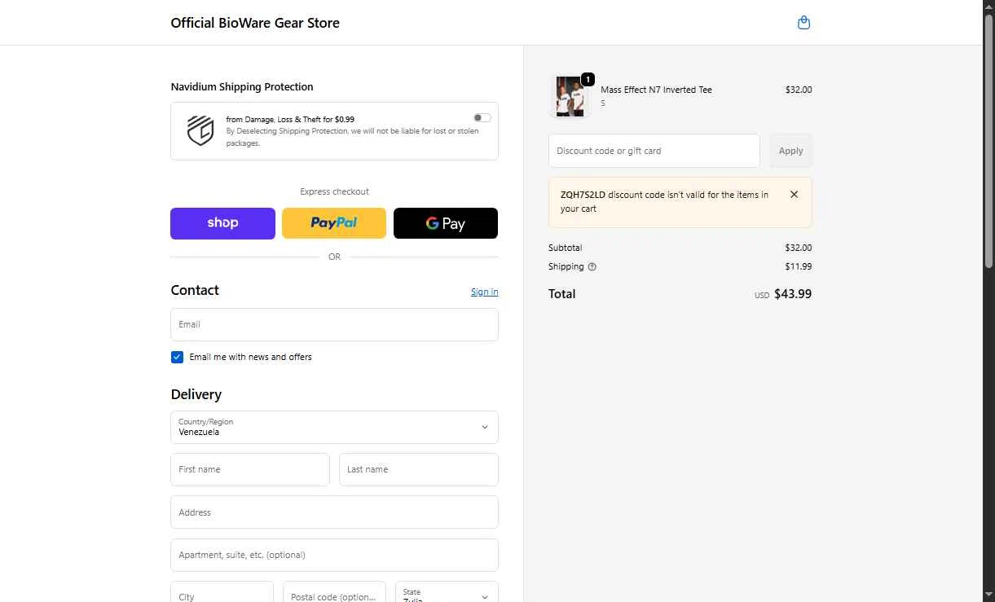Focus the Apartment, suite, etc. field
Screen dimensions: 995x602
click(334, 555)
